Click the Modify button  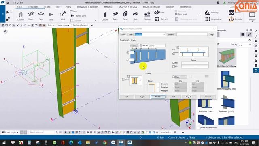tap(158, 97)
